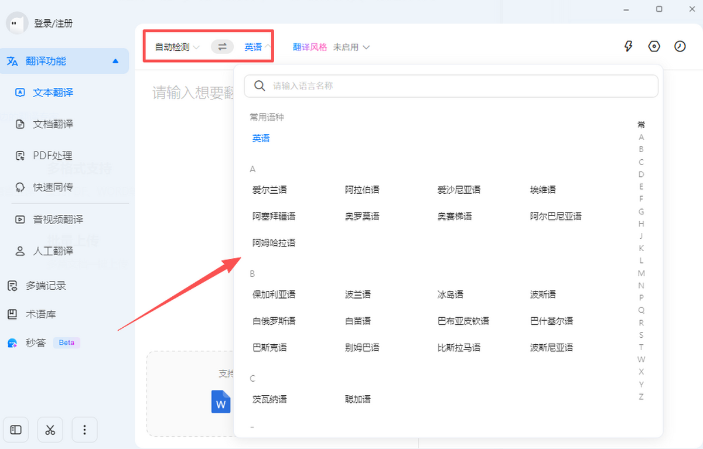This screenshot has height=449, width=703.
Task: Toggle the sidebar panel icon
Action: [x=16, y=430]
